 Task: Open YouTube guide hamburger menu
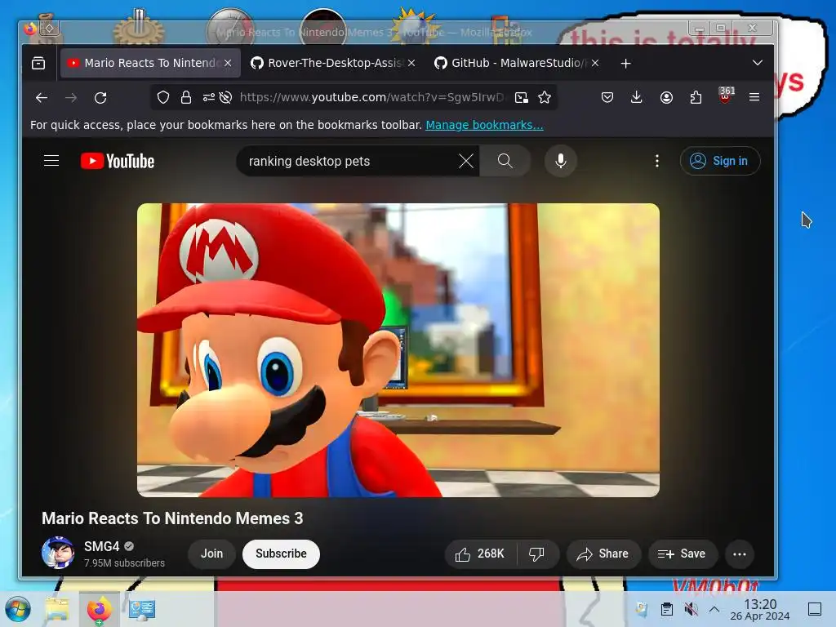click(51, 161)
